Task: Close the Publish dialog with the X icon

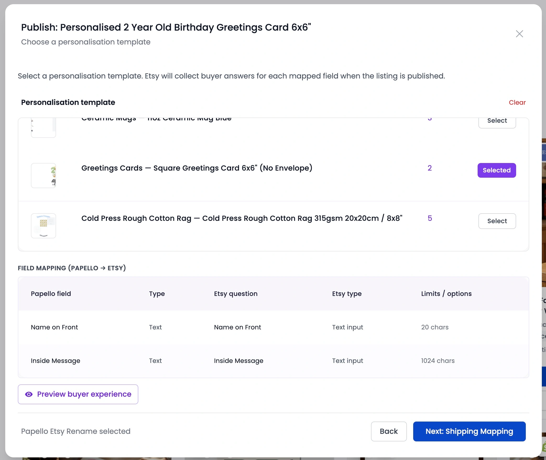Action: 519,34
